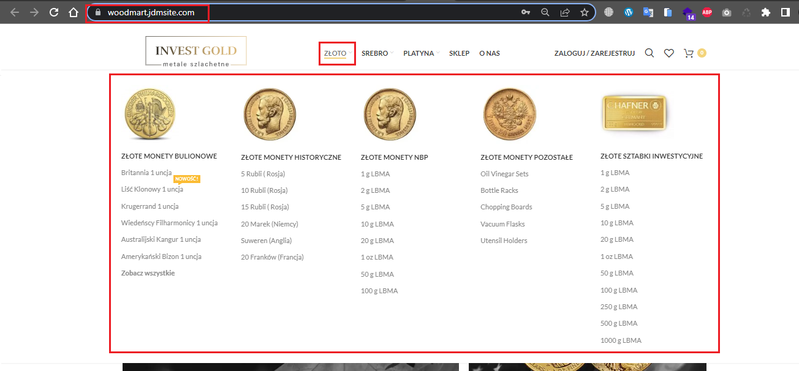Image resolution: width=799 pixels, height=371 pixels.
Task: Select Amerykański Bizon 1 uncja
Action: point(161,257)
